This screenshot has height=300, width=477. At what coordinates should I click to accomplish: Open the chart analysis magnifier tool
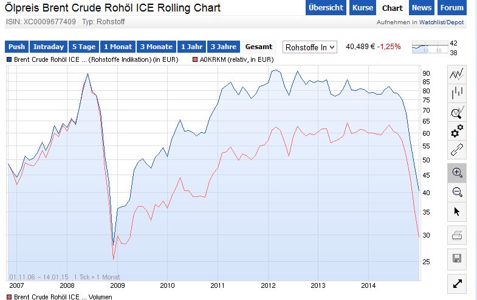(x=457, y=112)
